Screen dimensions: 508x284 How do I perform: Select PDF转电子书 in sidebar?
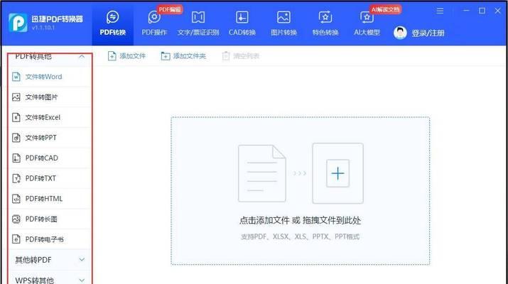point(50,239)
